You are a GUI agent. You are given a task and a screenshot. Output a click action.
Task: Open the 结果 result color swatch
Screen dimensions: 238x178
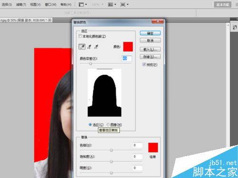pos(153,148)
